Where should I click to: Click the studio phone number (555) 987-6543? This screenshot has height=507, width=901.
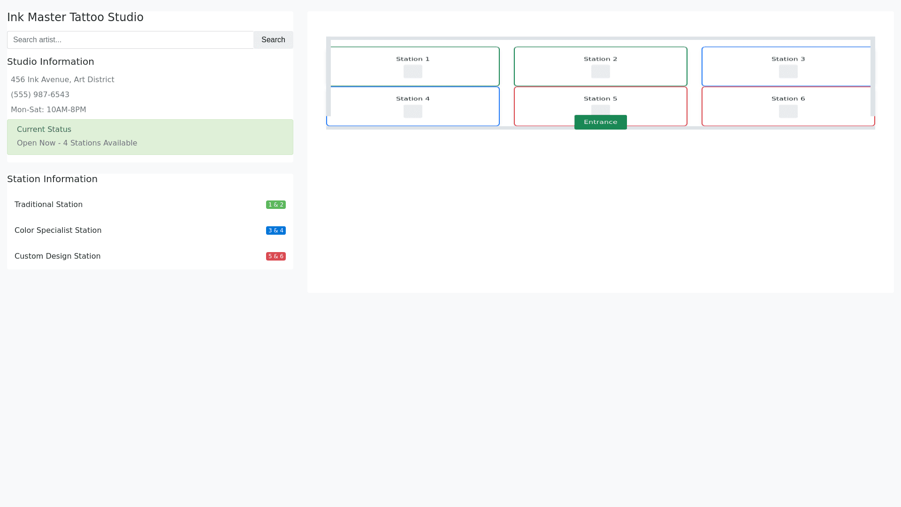pos(40,95)
